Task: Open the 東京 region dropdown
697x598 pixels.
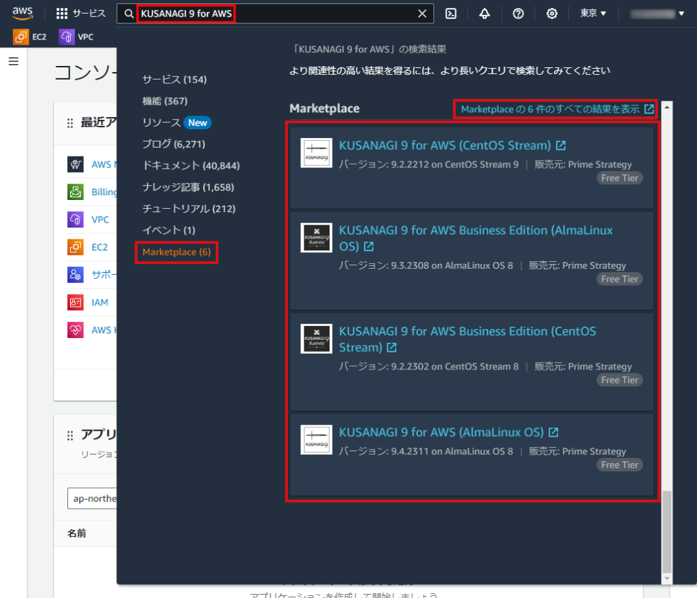Action: coord(593,14)
